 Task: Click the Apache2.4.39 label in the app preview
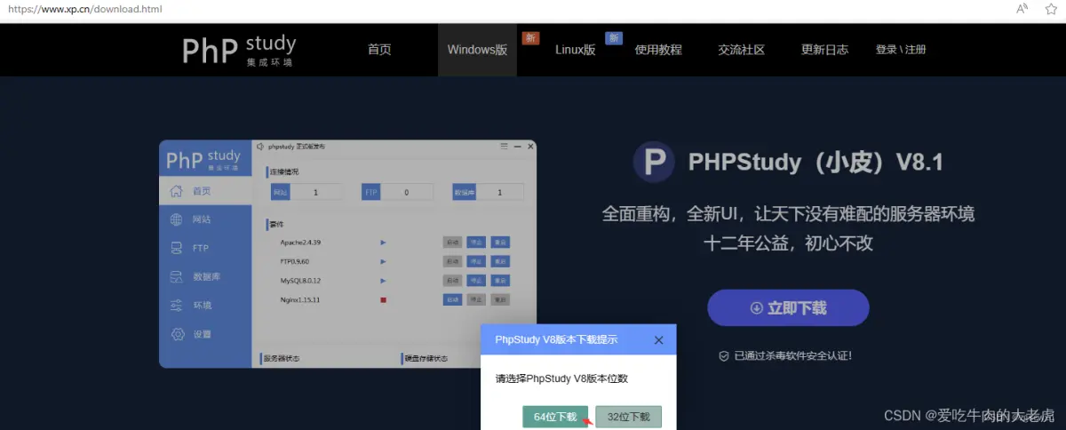[300, 242]
